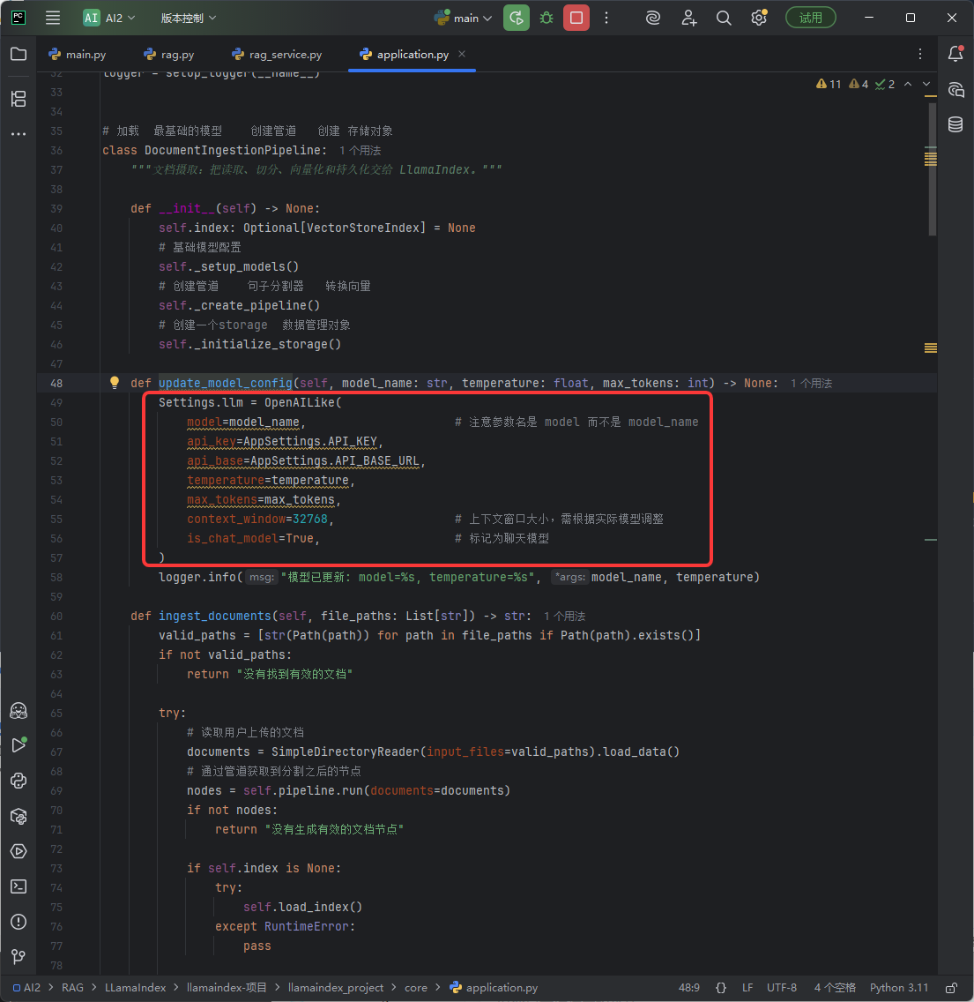Open the Database tool window
974x1002 pixels.
pos(955,124)
